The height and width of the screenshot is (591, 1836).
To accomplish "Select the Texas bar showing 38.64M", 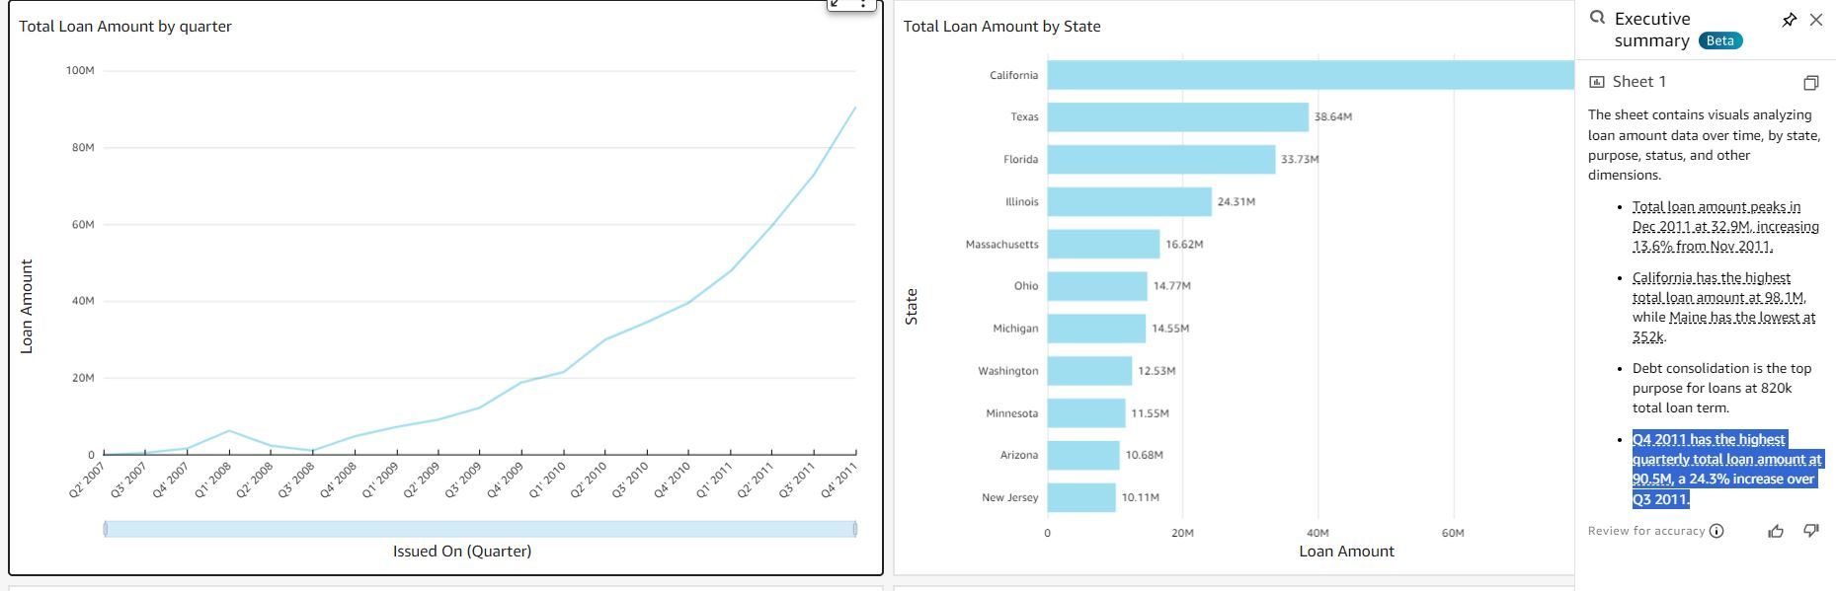I will click(1178, 117).
